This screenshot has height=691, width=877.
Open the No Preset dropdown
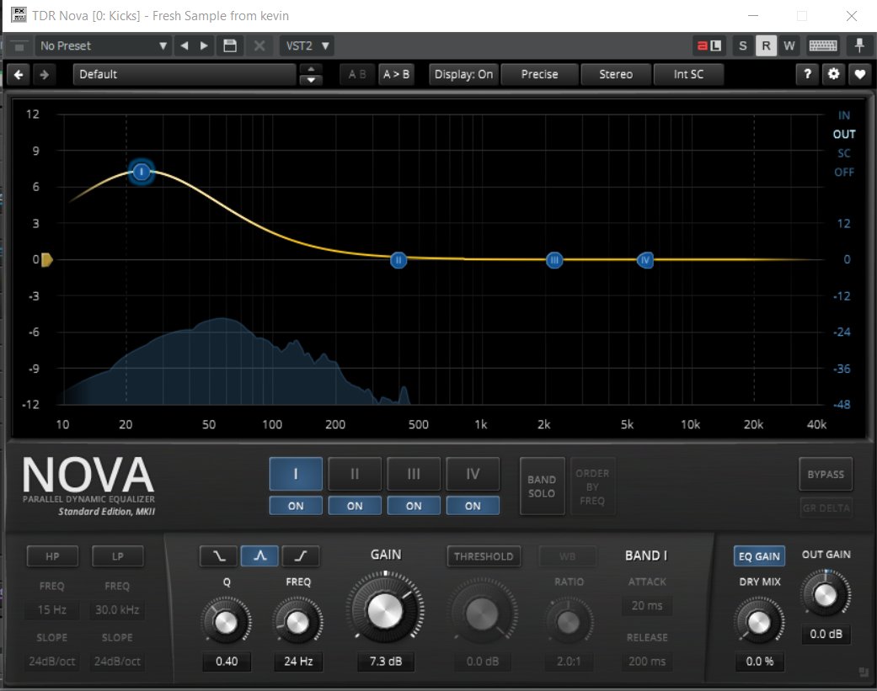tap(104, 45)
